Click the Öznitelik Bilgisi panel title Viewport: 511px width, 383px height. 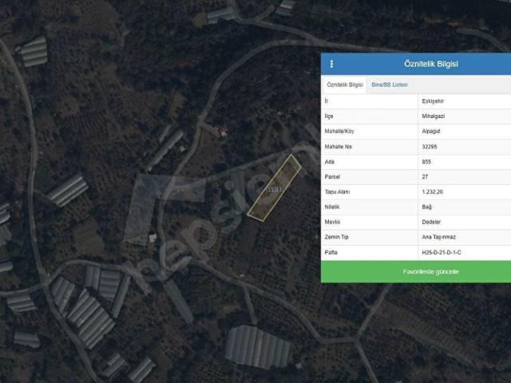[431, 64]
